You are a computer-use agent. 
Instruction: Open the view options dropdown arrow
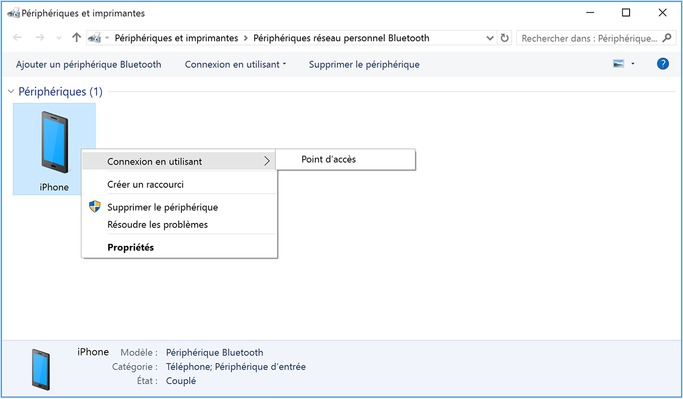(633, 64)
